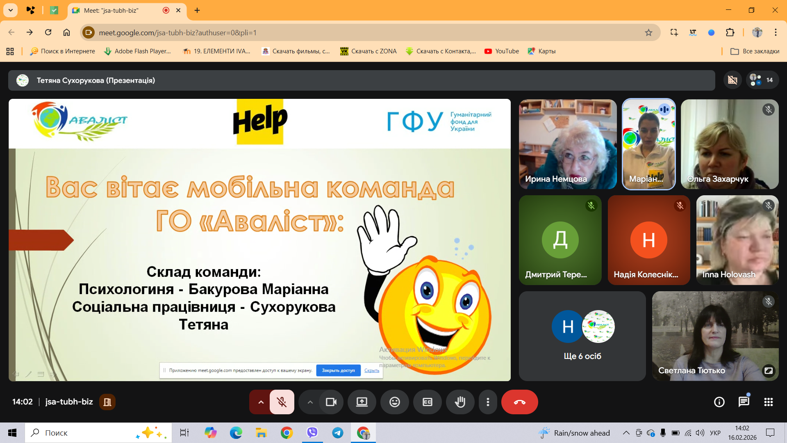Toggle the camera on or off
The height and width of the screenshot is (443, 787).
click(x=331, y=402)
